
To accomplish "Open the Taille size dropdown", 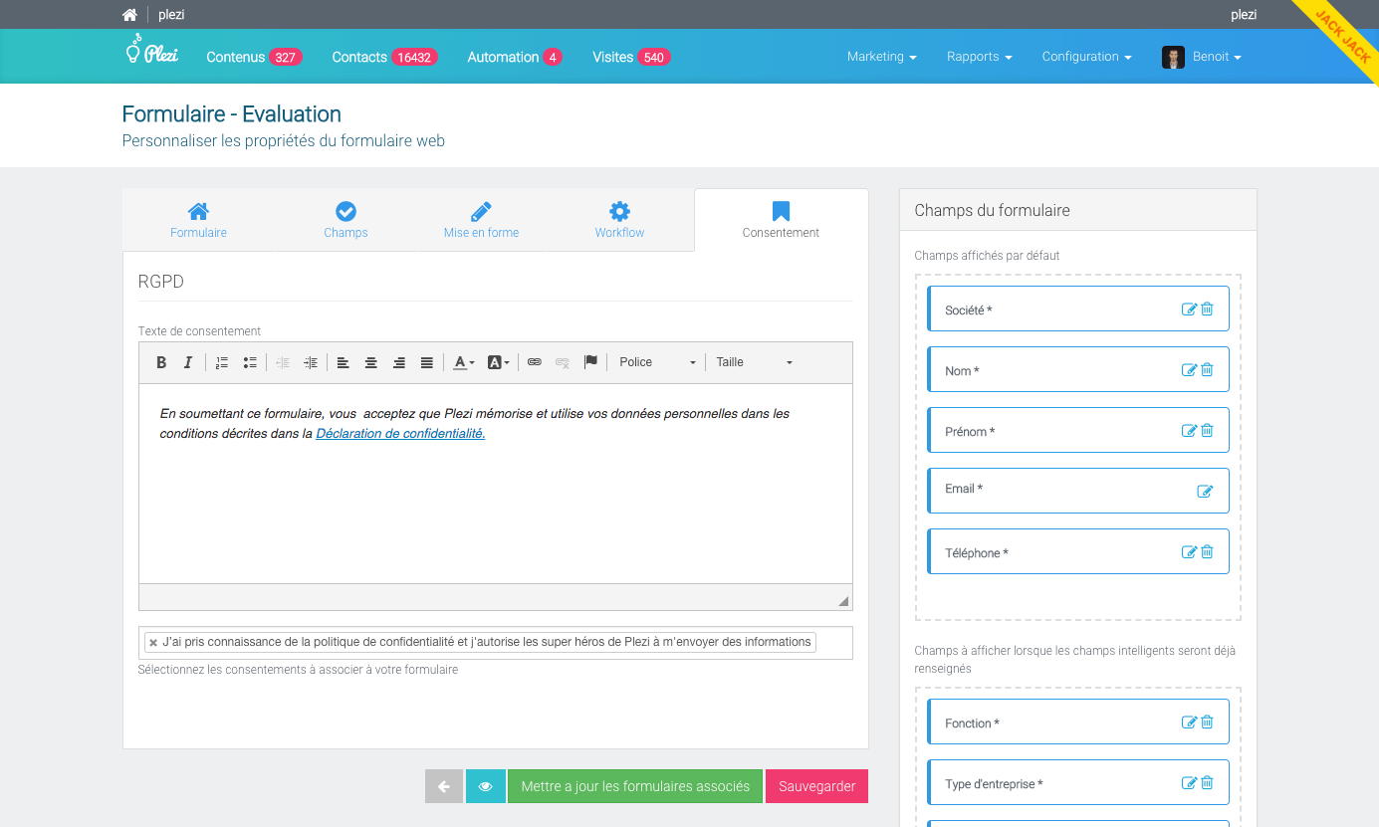I will [754, 362].
